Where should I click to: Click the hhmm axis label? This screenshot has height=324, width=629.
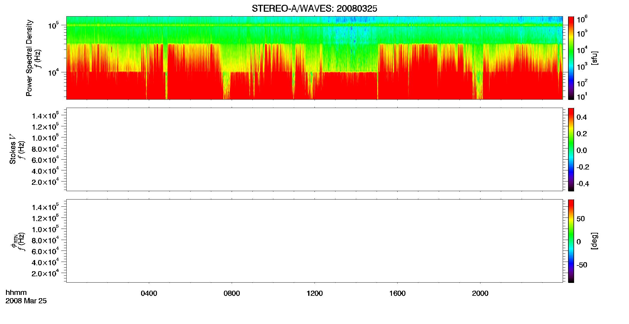tap(16, 293)
